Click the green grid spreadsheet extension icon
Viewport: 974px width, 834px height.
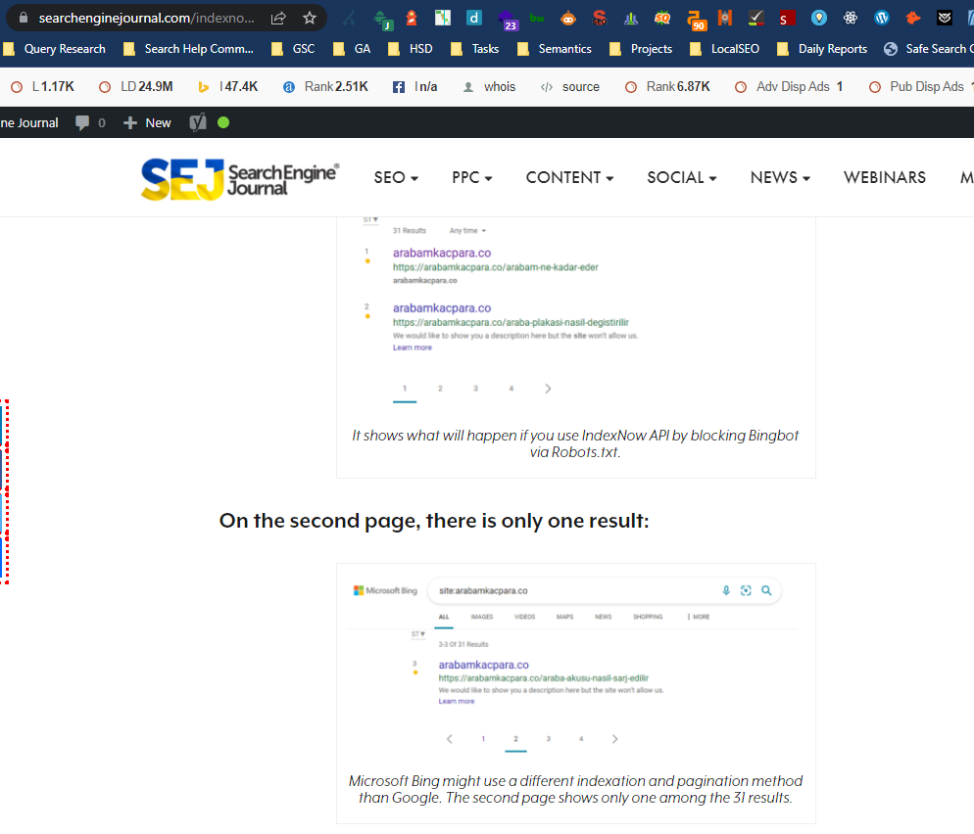click(443, 18)
